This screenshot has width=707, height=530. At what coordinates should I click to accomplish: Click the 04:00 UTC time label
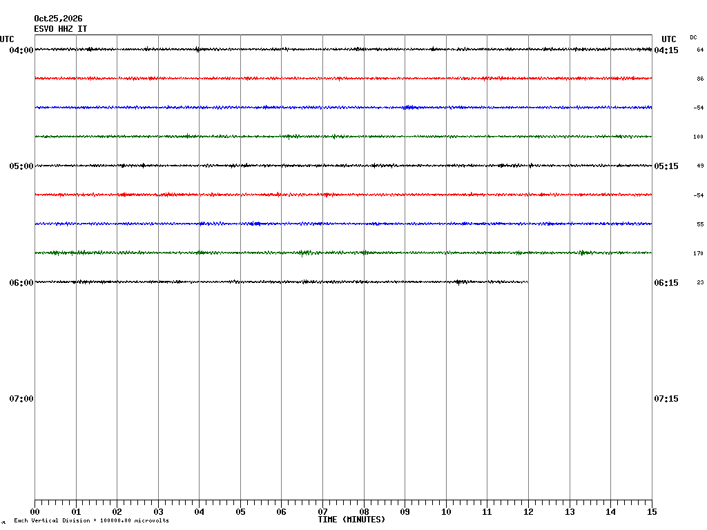[x=21, y=50]
